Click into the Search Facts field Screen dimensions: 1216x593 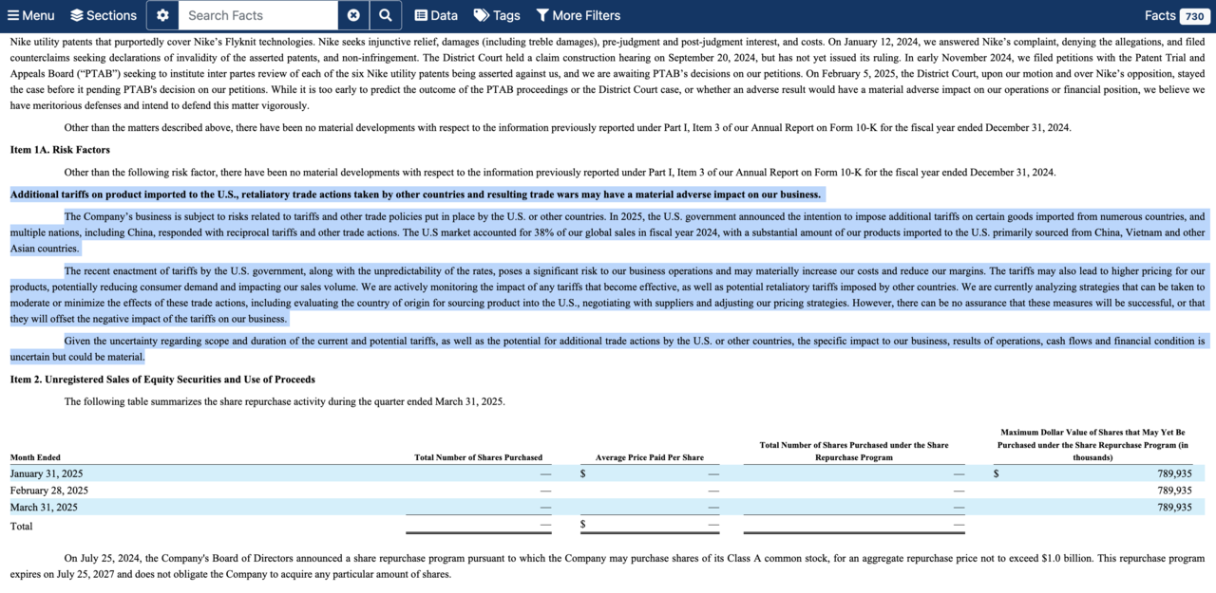(x=258, y=15)
